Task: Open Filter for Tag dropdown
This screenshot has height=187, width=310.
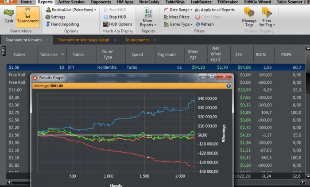Action: (267, 17)
